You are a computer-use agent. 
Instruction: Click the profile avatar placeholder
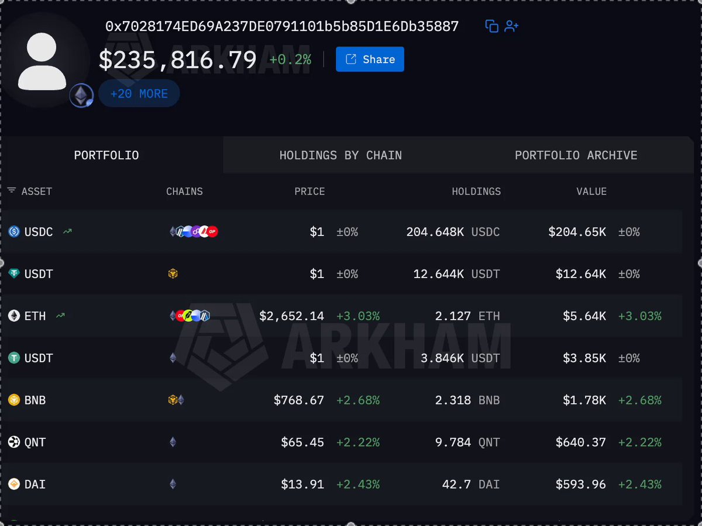coord(42,61)
